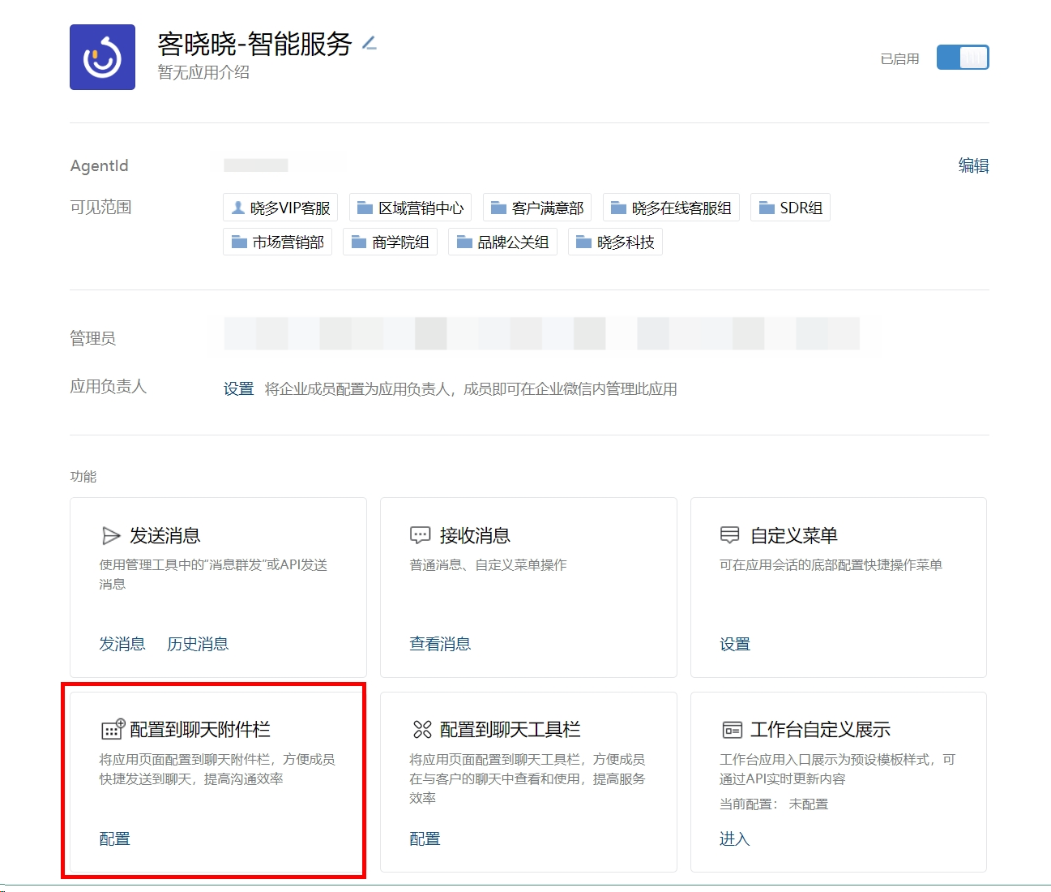
Task: Click the chat bubble icon for 接收消息
Action: point(421,535)
